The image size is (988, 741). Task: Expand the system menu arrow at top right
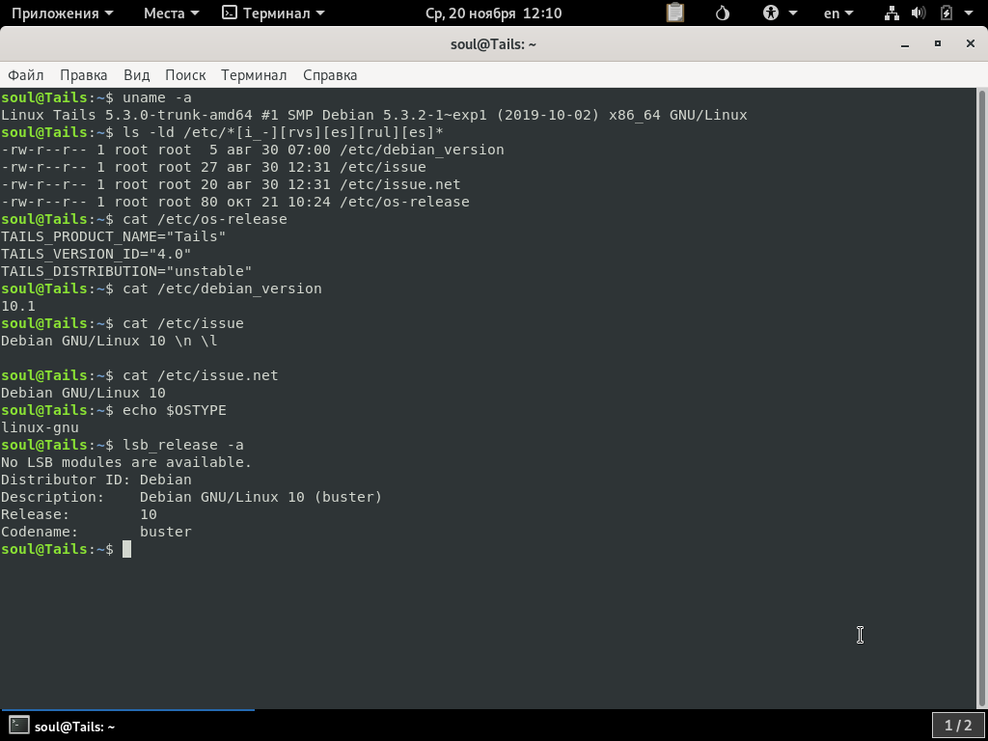(x=969, y=14)
